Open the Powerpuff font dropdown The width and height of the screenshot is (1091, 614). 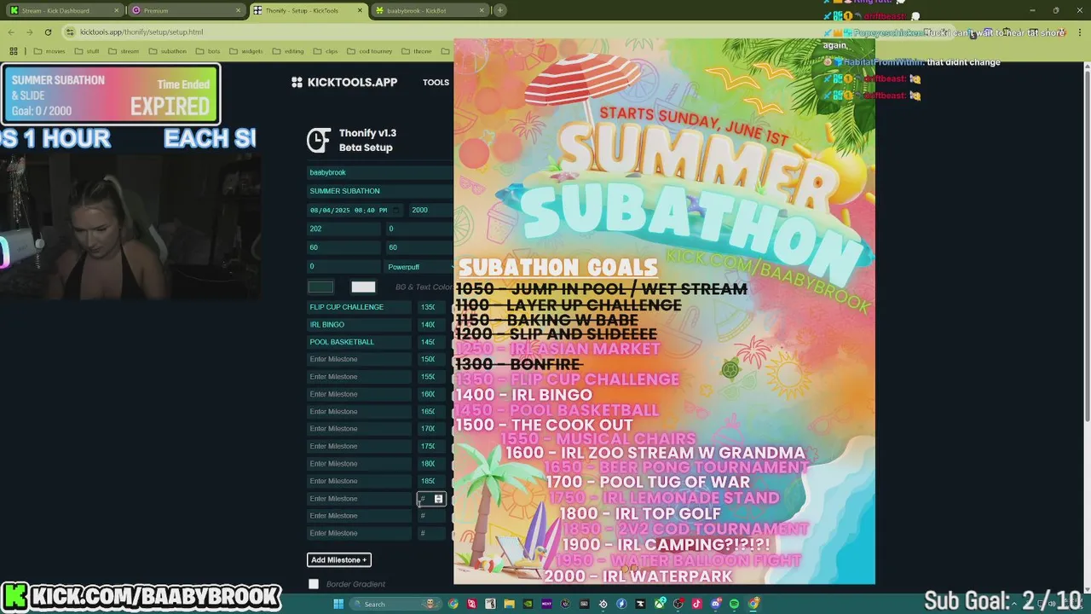point(419,267)
